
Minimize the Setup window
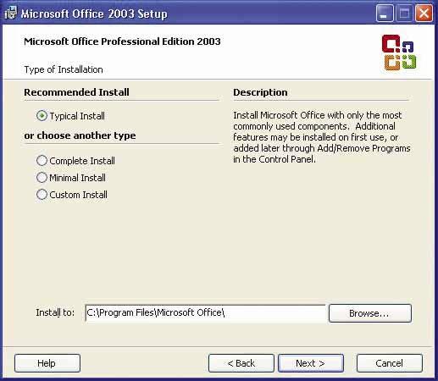(385, 14)
